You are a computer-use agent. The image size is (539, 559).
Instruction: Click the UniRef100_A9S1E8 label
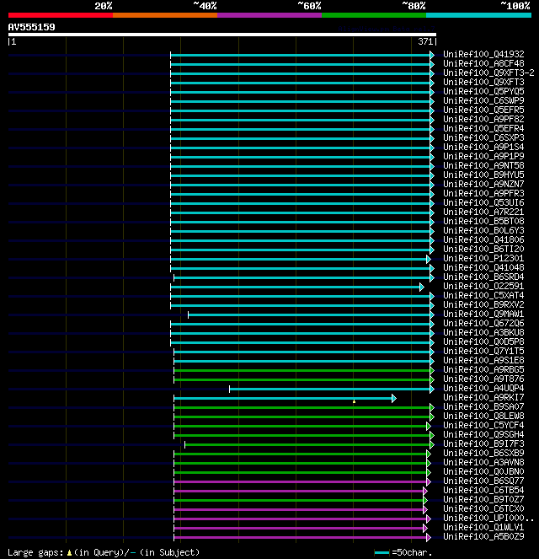[483, 360]
